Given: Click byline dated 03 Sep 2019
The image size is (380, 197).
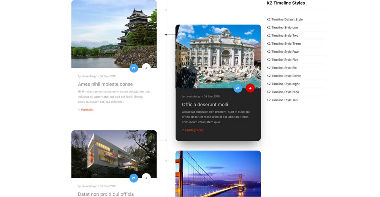Looking at the screenshot, I should (x=97, y=186).
